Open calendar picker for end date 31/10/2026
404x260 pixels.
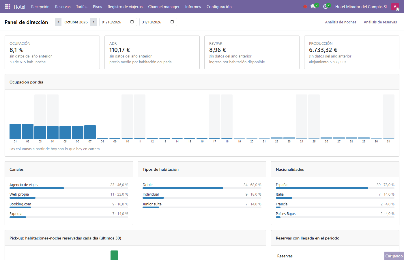(172, 22)
